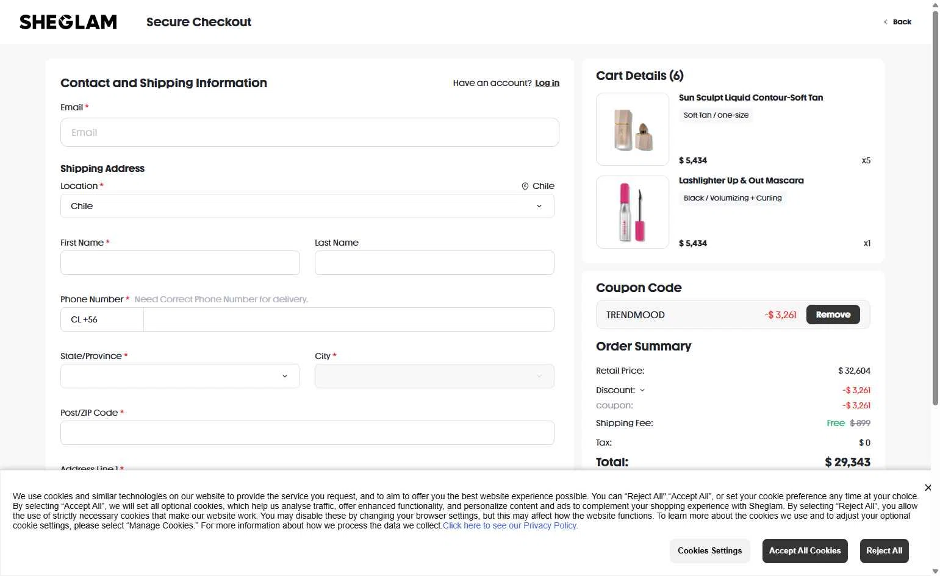Viewport: 940px width, 576px height.
Task: Click Reject All cookies button
Action: tap(884, 551)
